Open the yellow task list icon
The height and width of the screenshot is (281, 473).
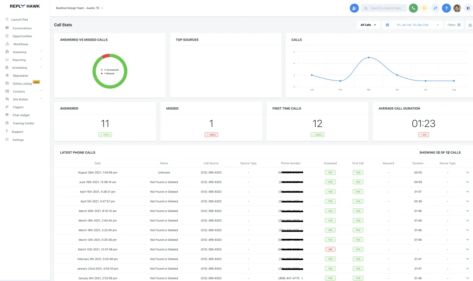424,8
